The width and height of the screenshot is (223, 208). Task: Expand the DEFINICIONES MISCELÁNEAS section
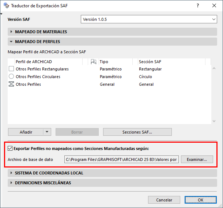(x=112, y=183)
